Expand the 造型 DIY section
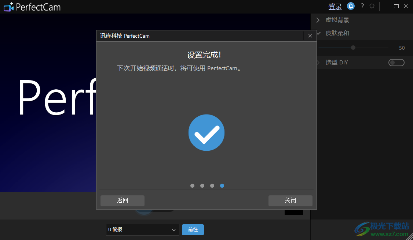The height and width of the screenshot is (240, 413). [318, 63]
